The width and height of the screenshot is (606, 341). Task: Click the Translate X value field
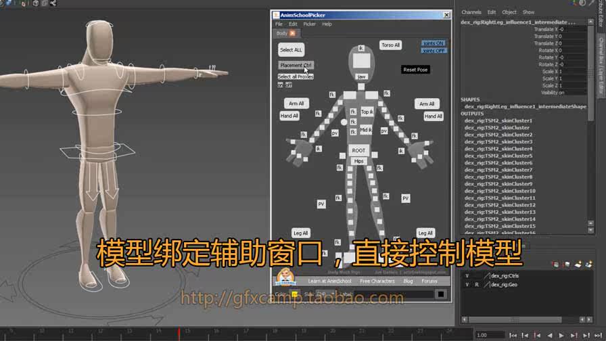(572, 29)
